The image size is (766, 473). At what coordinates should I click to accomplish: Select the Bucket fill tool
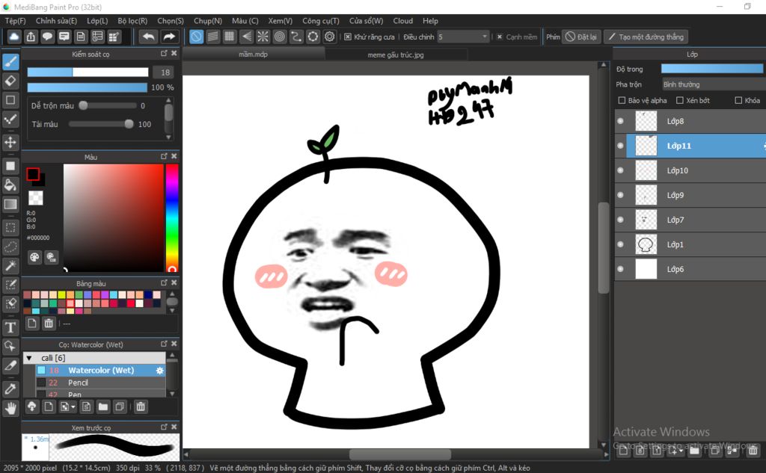click(x=10, y=185)
